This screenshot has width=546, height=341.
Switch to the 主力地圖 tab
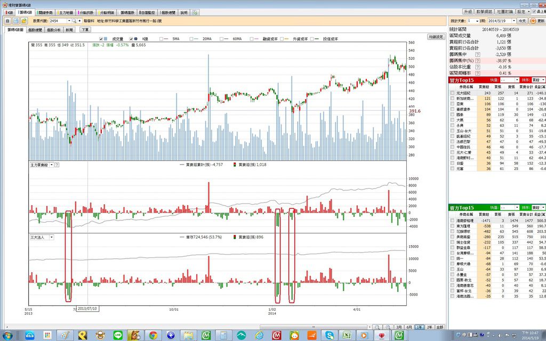65,13
